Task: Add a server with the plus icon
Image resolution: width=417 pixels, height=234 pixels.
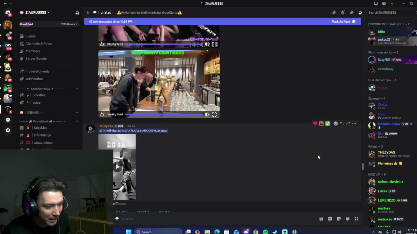Action: 8,120
